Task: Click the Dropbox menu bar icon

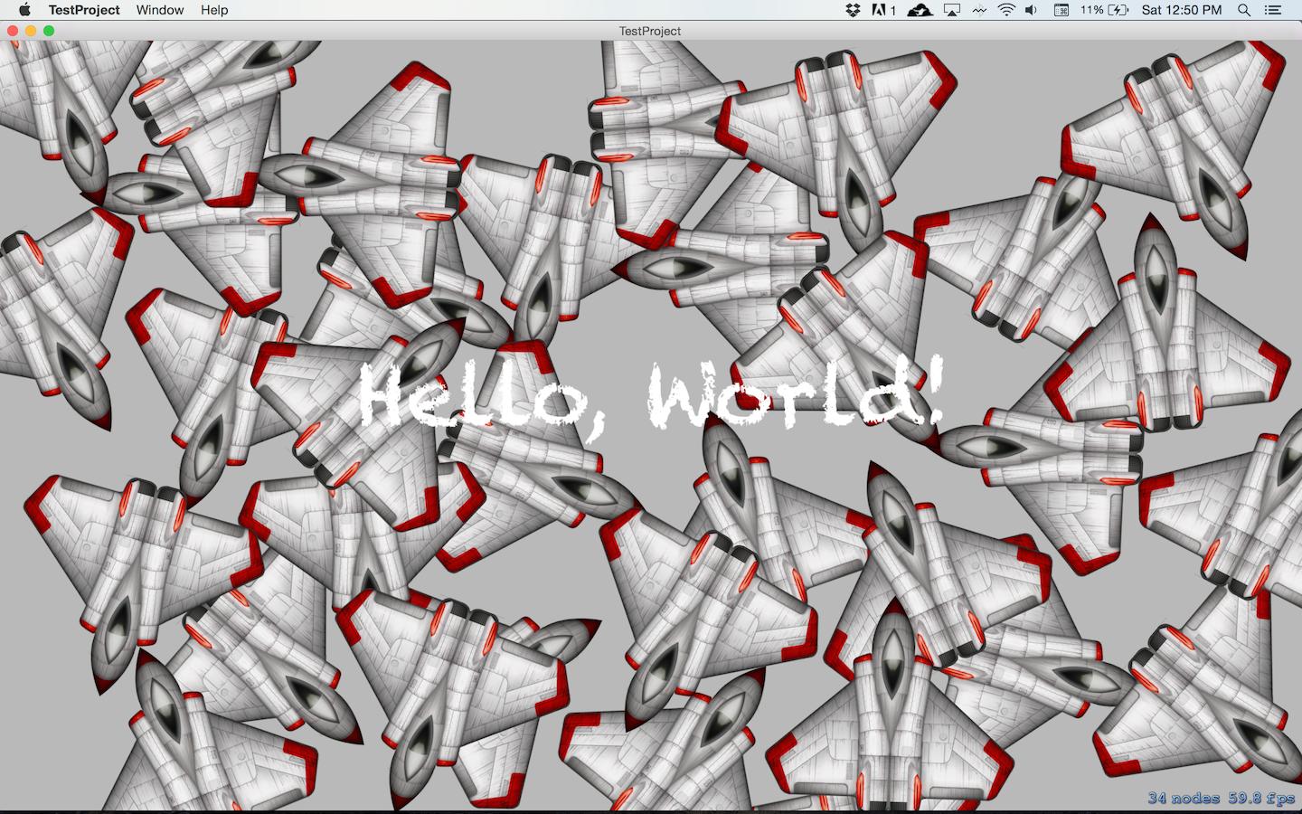Action: click(x=853, y=10)
